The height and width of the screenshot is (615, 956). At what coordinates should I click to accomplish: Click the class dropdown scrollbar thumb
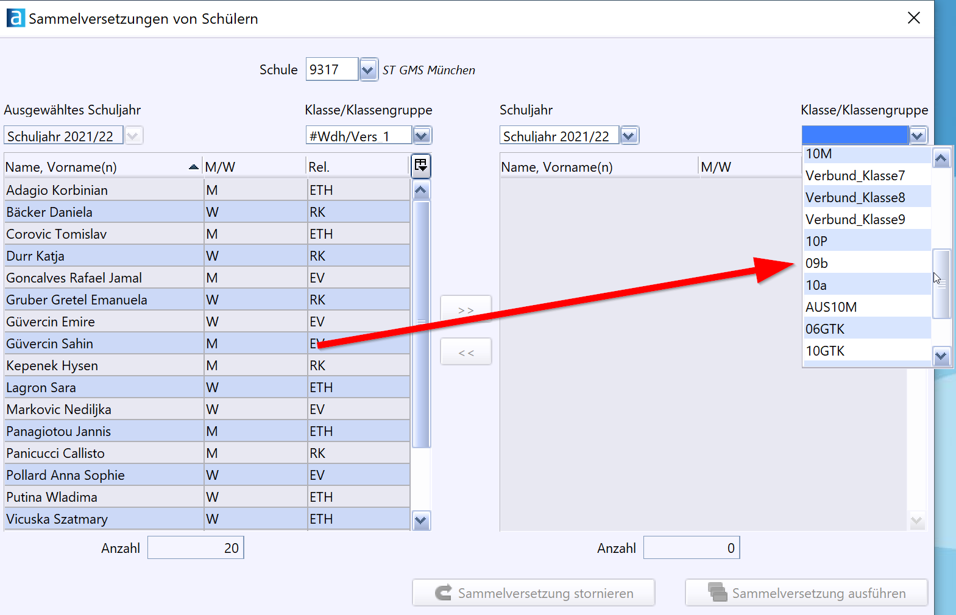[x=941, y=284]
